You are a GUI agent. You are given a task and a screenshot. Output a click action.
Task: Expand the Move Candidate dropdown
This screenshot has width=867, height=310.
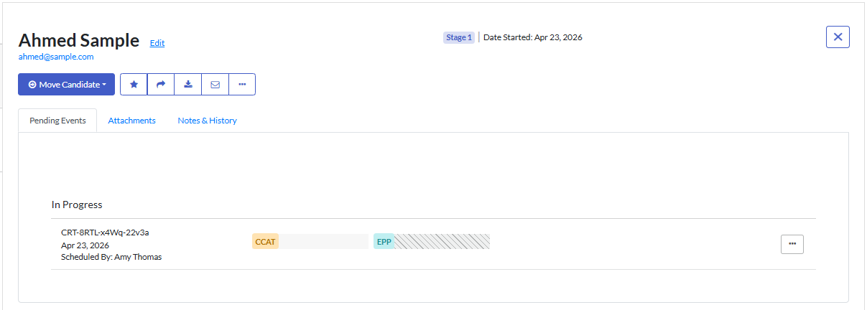click(x=105, y=85)
